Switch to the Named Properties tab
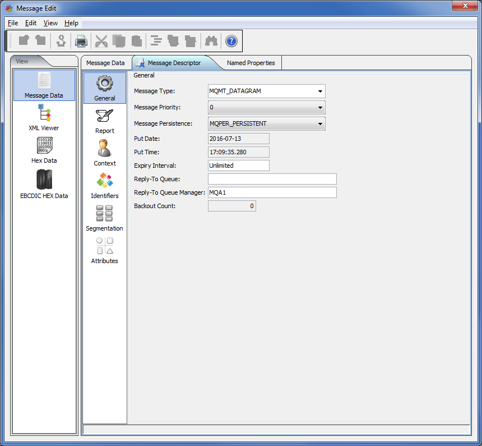 [251, 63]
